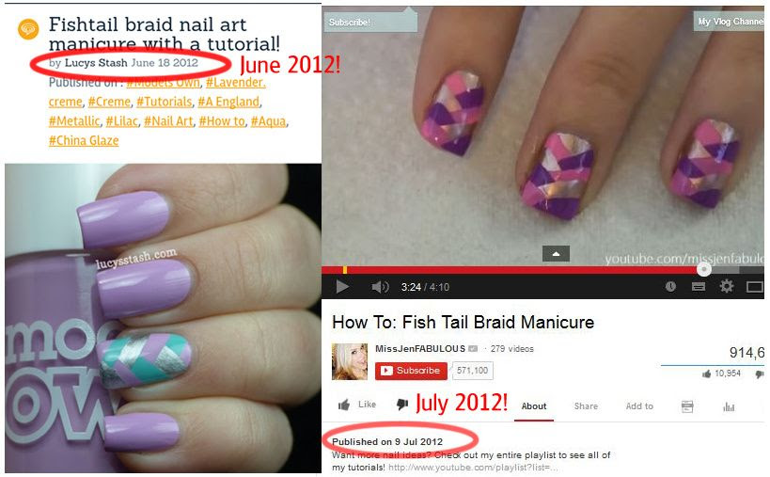Click the thumbs up Like icon
This screenshot has height=477, width=770.
tap(344, 405)
